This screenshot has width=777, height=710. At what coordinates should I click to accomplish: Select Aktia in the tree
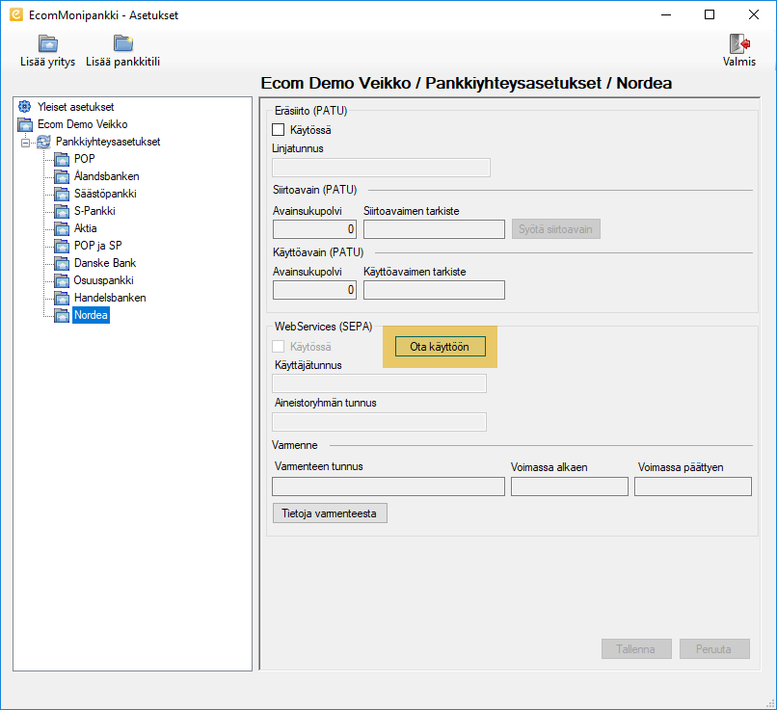[x=85, y=228]
